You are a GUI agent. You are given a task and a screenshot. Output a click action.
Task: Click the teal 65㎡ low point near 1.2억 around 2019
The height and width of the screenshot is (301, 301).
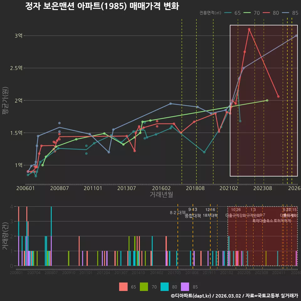pos(204,152)
